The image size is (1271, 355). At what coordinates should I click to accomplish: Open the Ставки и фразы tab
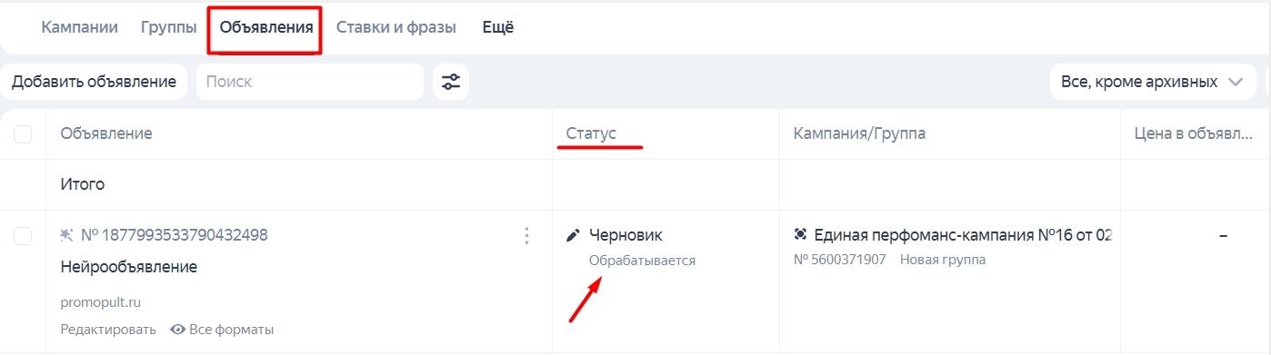[396, 27]
